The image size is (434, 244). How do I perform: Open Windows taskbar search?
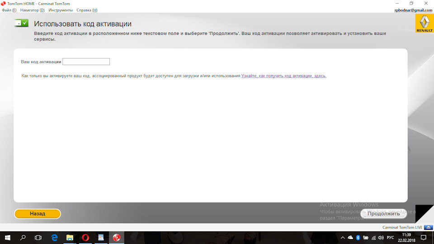coord(23,238)
